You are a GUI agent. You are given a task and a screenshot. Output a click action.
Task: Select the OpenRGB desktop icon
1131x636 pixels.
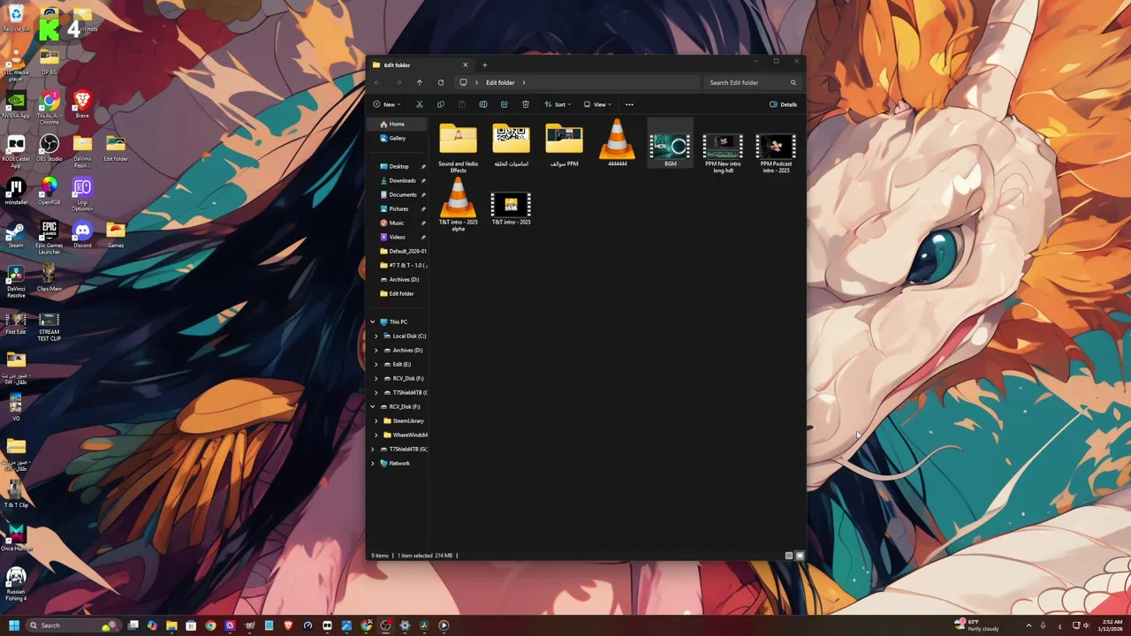coord(49,191)
